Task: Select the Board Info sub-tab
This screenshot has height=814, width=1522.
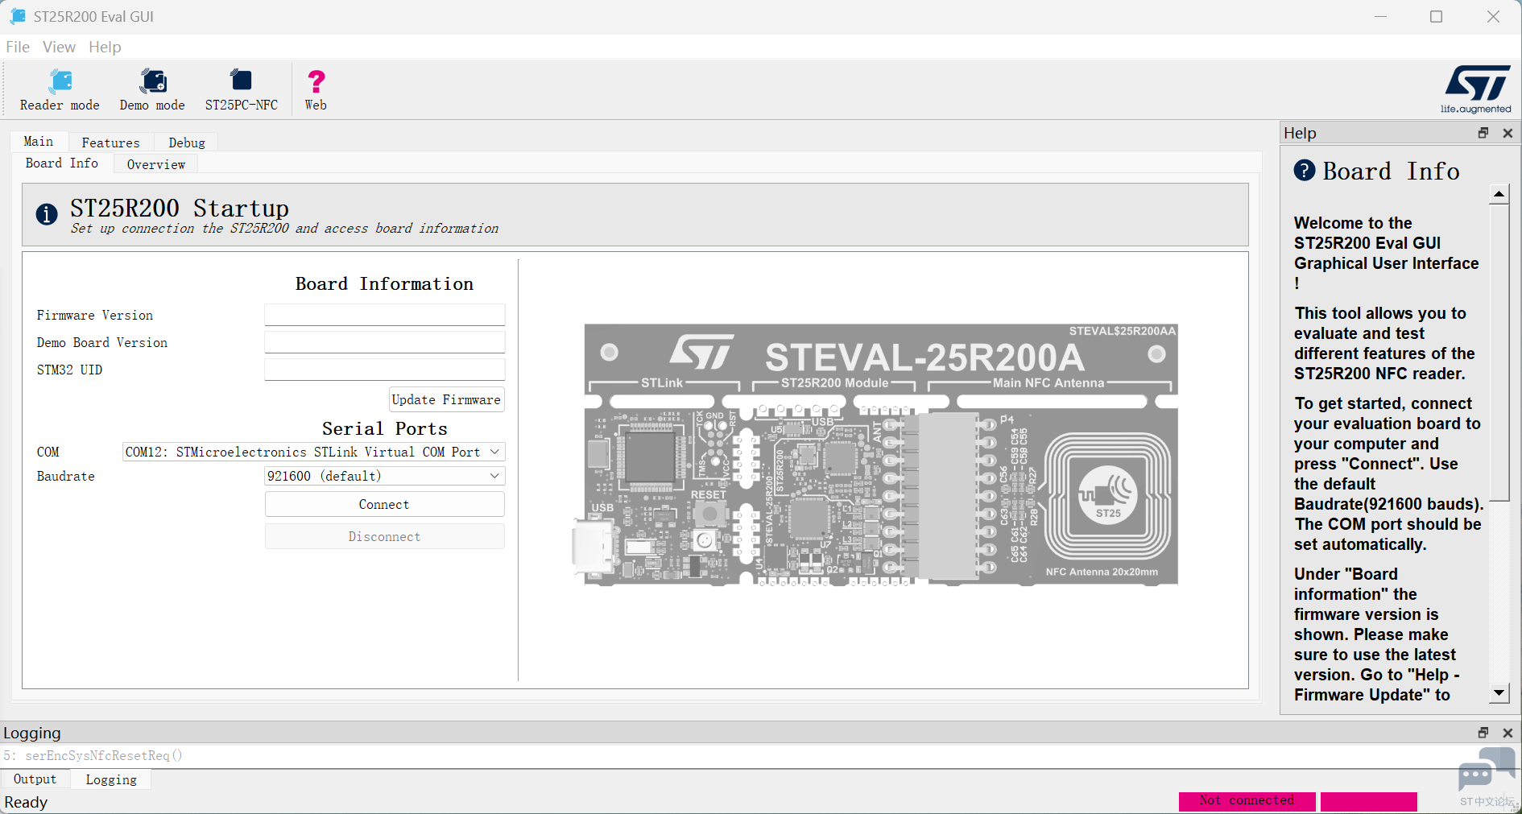Action: (x=62, y=163)
